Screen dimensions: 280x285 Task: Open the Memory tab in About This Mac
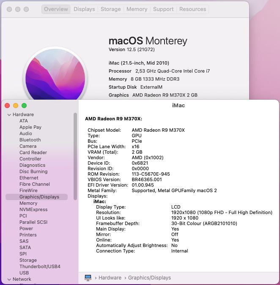click(x=137, y=9)
